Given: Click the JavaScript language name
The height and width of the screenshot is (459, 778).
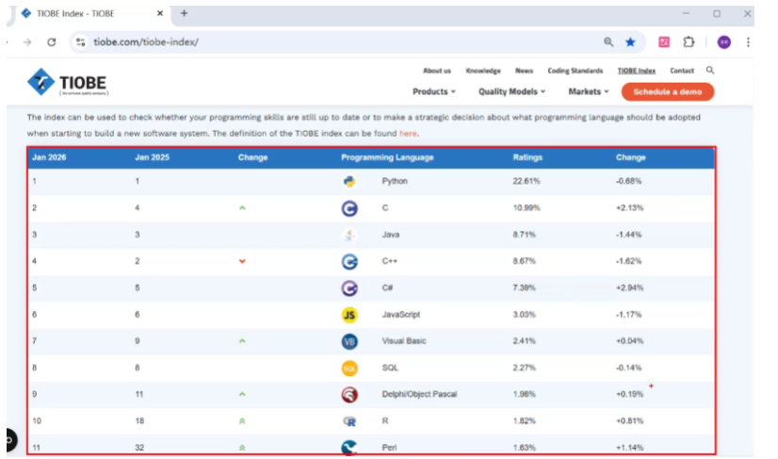Looking at the screenshot, I should [x=401, y=315].
